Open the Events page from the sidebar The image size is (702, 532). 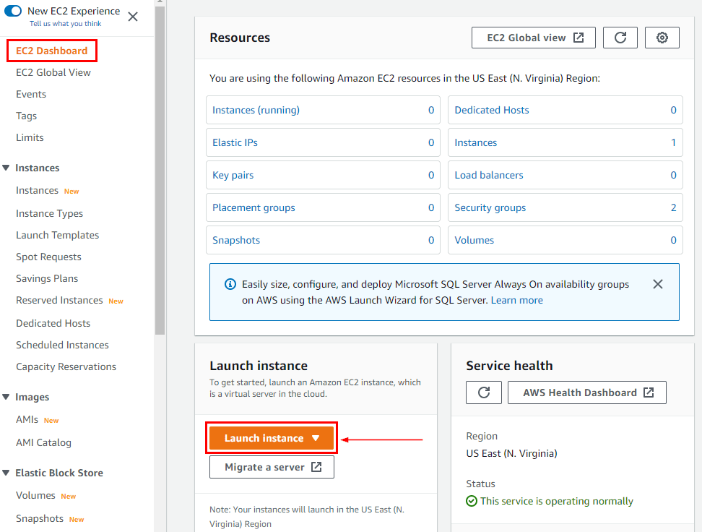(30, 94)
